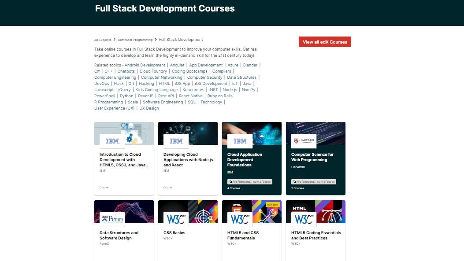Viewport: 464px width, 261px height.
Task: Select the Professional Certificate badge under HarvardX course
Action: point(315,181)
